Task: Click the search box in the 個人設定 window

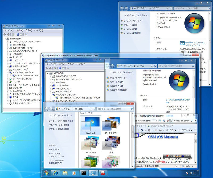Action: (x=115, y=109)
